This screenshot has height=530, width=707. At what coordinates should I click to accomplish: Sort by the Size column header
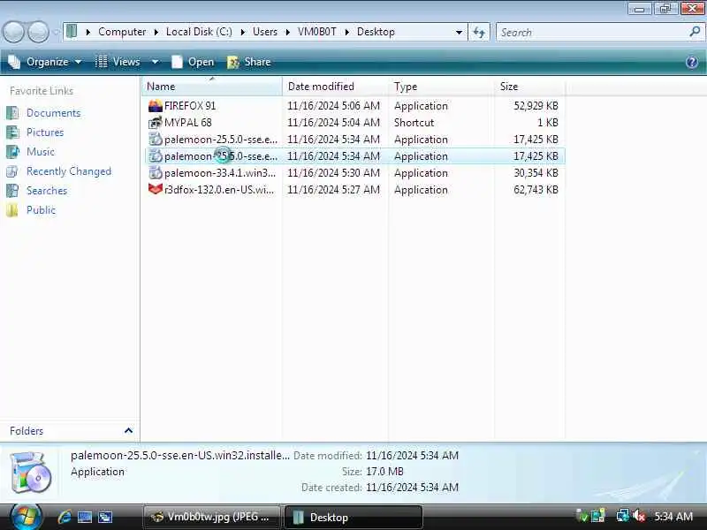coord(529,86)
